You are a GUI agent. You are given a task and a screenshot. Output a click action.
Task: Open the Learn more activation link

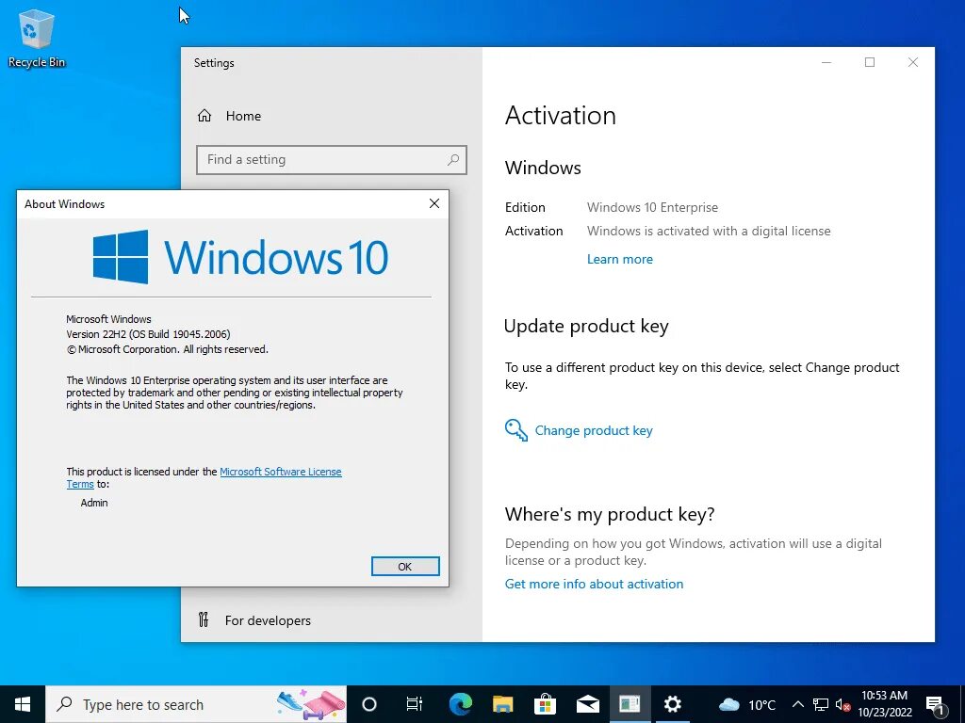pyautogui.click(x=620, y=260)
